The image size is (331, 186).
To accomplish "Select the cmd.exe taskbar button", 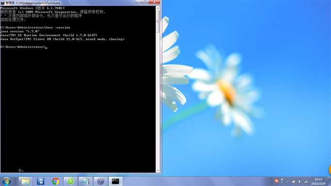I will 115,181.
